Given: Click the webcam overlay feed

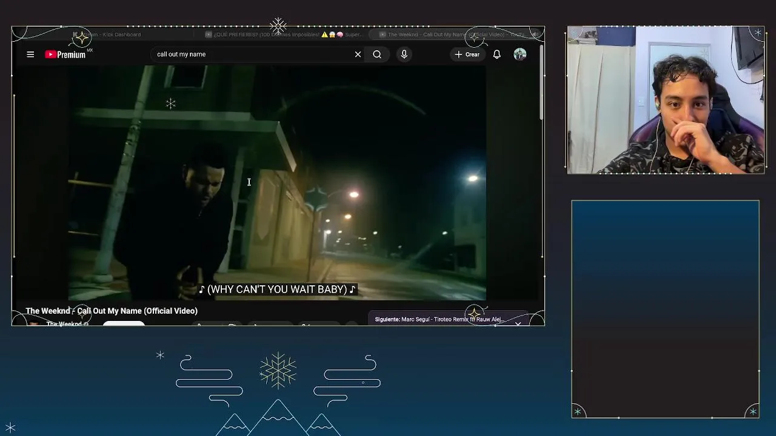Looking at the screenshot, I should [x=666, y=100].
